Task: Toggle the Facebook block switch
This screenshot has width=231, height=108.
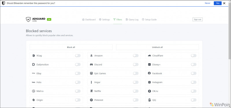Action: pyautogui.click(x=193, y=74)
